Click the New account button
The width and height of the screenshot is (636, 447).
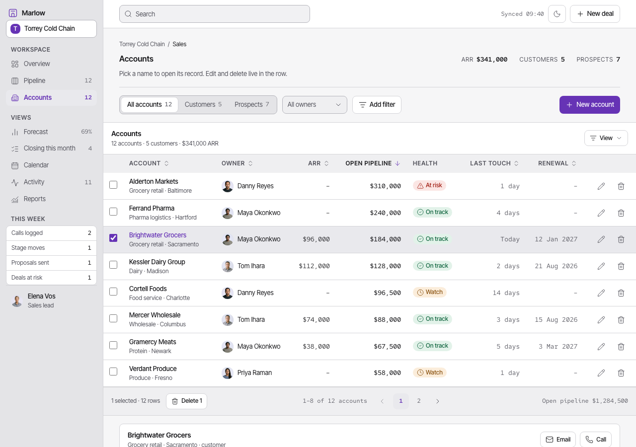coord(590,105)
